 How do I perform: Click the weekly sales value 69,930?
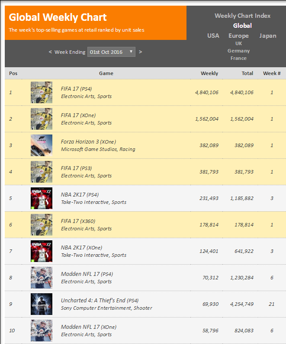pos(210,304)
